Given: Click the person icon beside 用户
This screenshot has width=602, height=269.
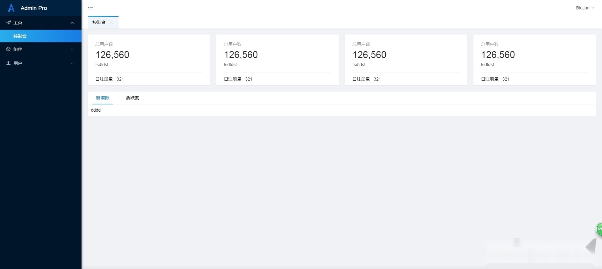Looking at the screenshot, I should pyautogui.click(x=8, y=63).
